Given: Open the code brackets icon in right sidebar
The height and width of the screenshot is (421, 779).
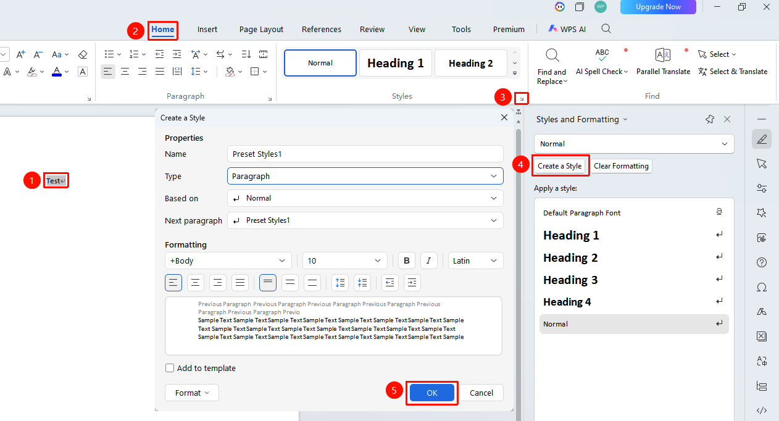Looking at the screenshot, I should tap(762, 411).
